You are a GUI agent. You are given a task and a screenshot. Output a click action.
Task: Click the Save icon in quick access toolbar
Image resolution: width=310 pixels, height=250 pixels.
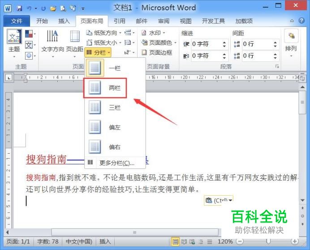click(19, 9)
